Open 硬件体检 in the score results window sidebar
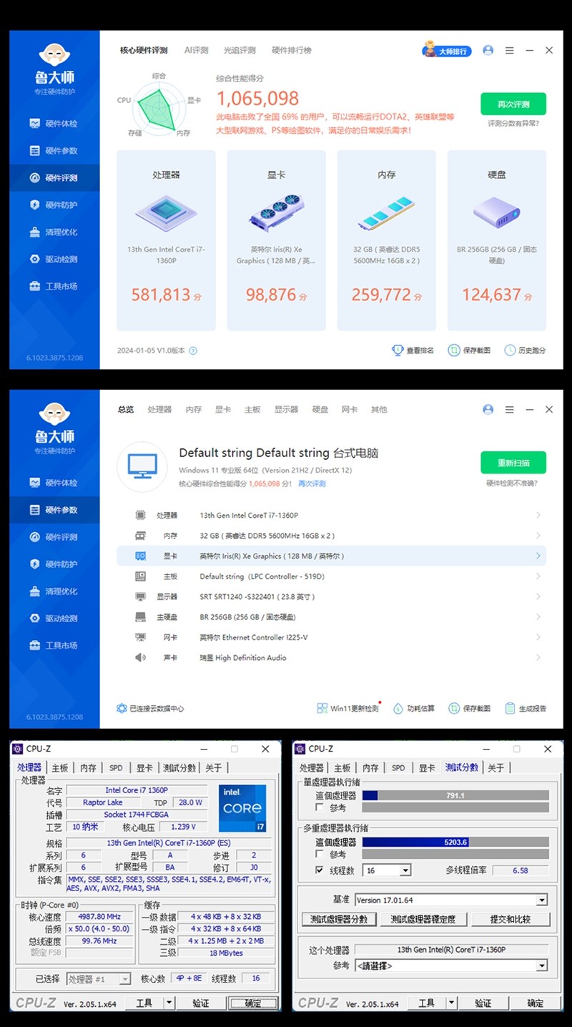This screenshot has height=1027, width=572. click(54, 124)
